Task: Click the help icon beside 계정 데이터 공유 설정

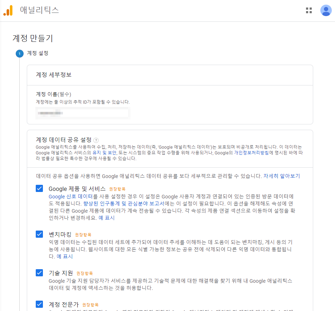Action: (x=96, y=140)
